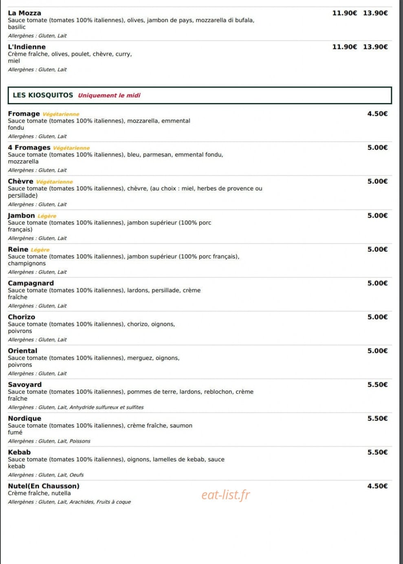Click the 4.50€ price for Nutel
This screenshot has width=403, height=564.
378,486
